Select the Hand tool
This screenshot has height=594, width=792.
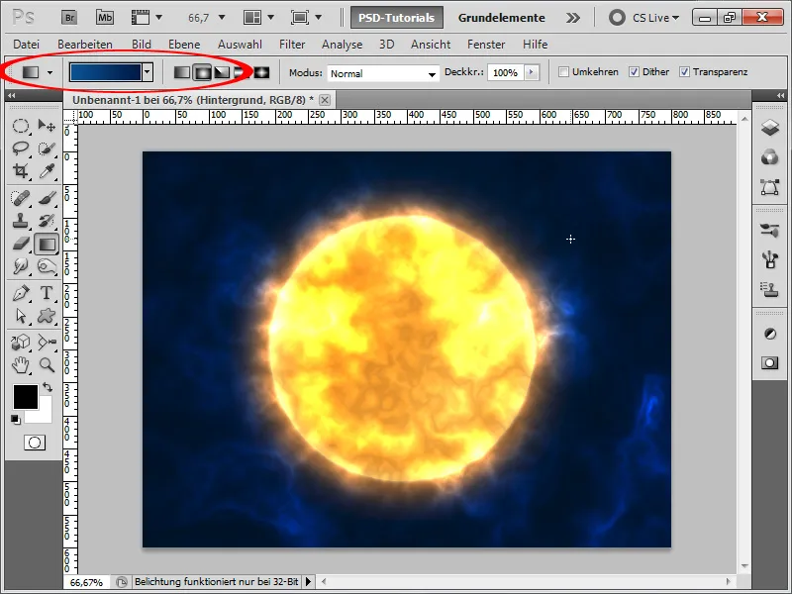20,364
